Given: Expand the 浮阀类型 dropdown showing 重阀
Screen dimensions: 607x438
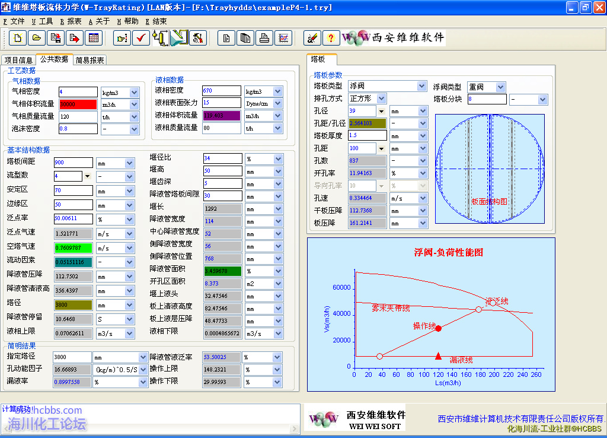Looking at the screenshot, I should click(500, 87).
